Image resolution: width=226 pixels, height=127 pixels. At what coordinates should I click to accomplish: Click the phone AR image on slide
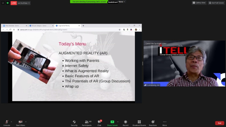click(x=33, y=61)
